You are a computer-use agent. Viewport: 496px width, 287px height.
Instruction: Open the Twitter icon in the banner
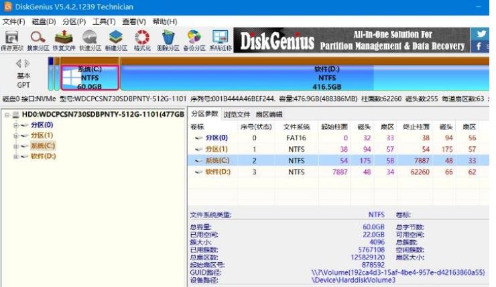point(481,34)
